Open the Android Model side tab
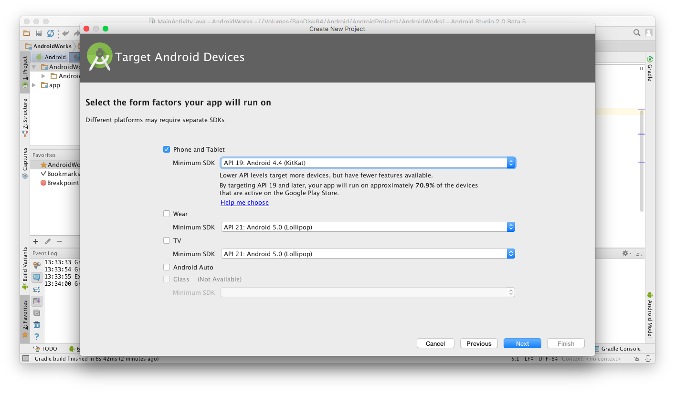The width and height of the screenshot is (675, 394). click(650, 315)
